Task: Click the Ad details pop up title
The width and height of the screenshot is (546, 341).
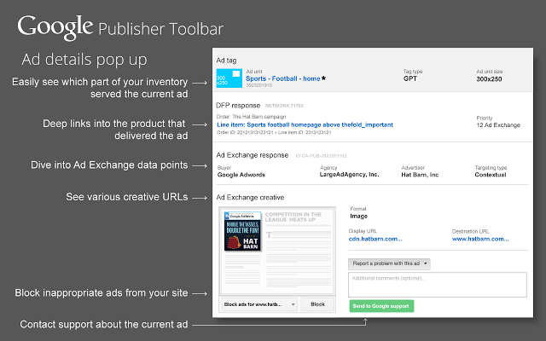Action: (x=84, y=60)
